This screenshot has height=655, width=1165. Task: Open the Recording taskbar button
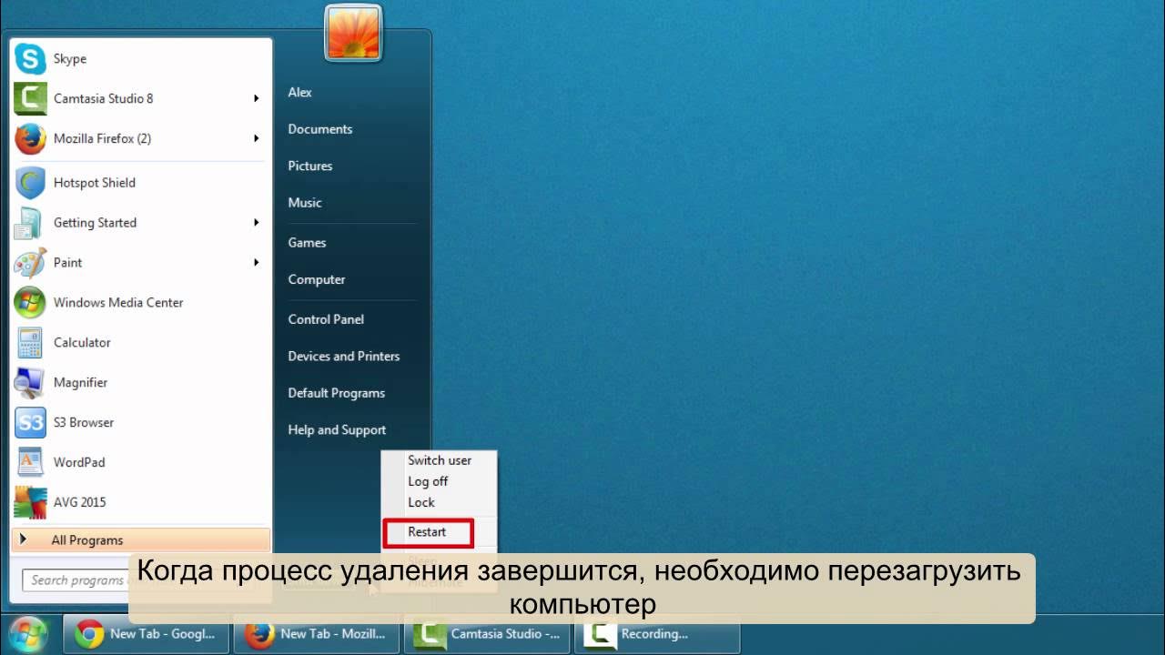[656, 634]
